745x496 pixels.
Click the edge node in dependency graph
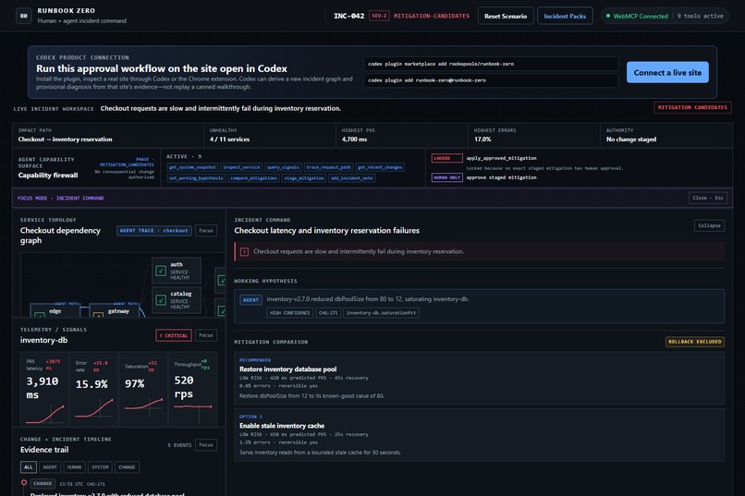tap(55, 310)
